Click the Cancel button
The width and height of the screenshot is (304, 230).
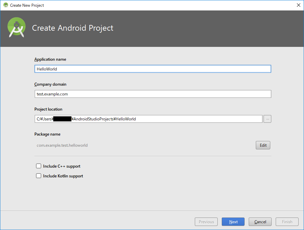click(260, 222)
